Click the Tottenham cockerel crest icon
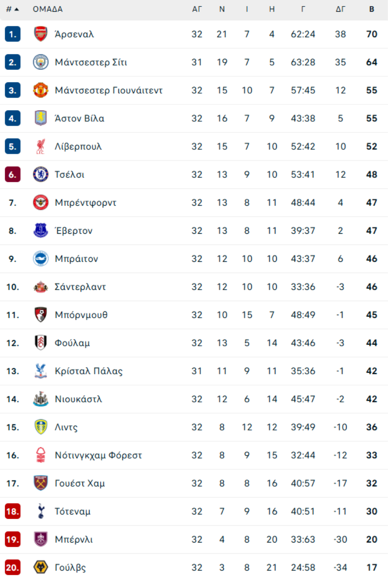The image size is (388, 577). [x=41, y=511]
